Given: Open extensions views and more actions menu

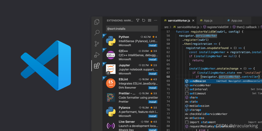Looking at the screenshot, I should tap(155, 20).
